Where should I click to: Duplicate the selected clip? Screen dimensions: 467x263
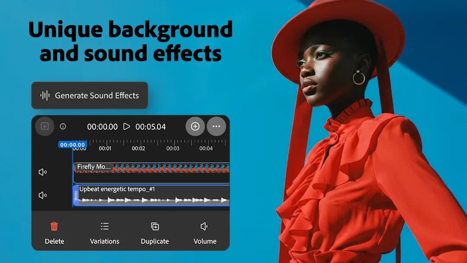(x=155, y=227)
